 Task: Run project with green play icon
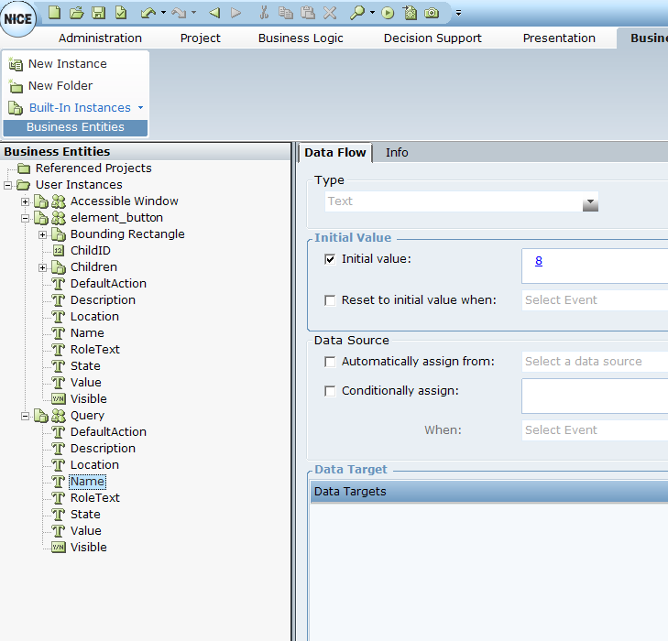[x=388, y=13]
